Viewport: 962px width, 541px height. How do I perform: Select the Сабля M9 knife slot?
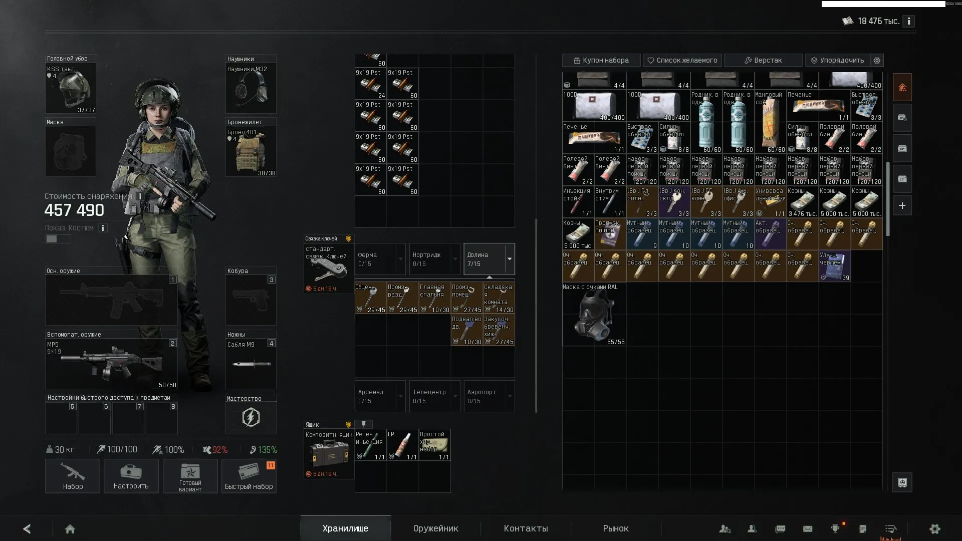[251, 364]
